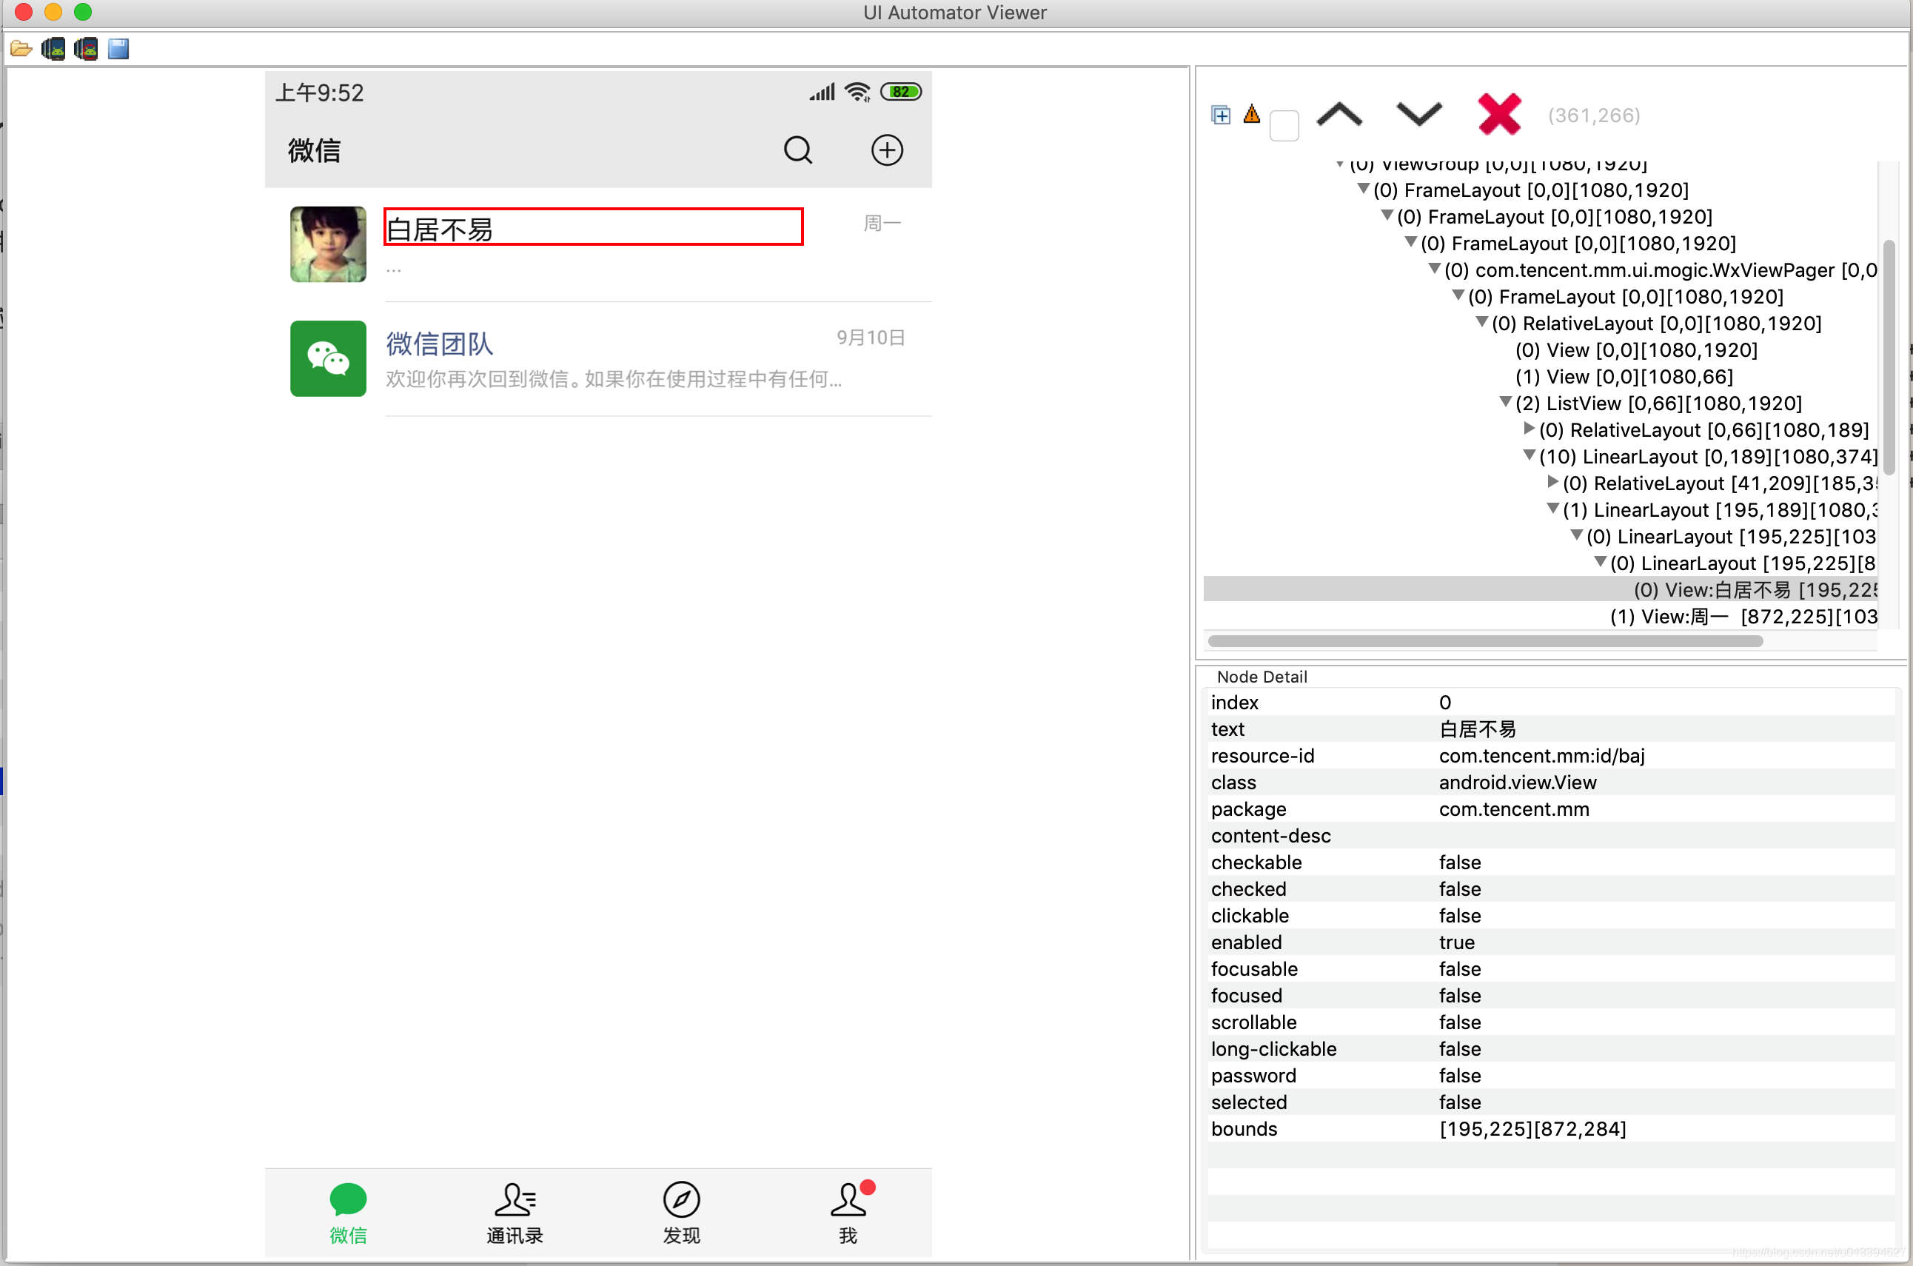Tap the WeChat plus circle icon
Viewport: 1913px width, 1266px height.
click(x=887, y=150)
